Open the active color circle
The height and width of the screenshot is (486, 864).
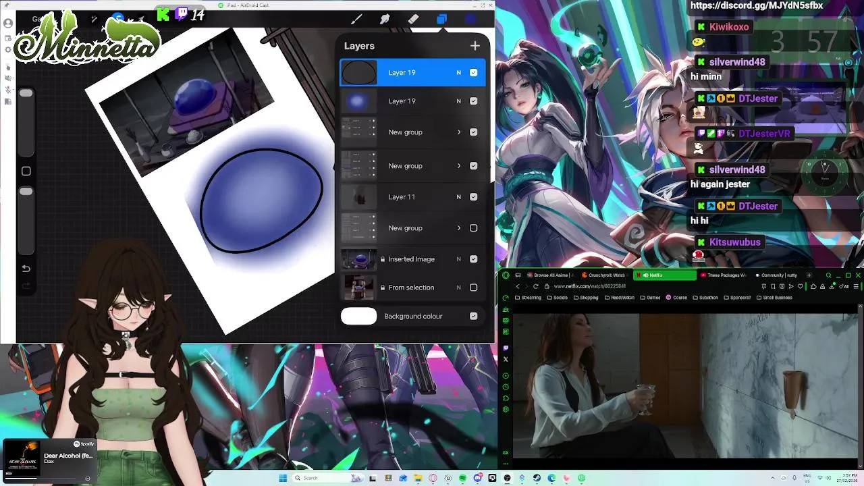470,19
